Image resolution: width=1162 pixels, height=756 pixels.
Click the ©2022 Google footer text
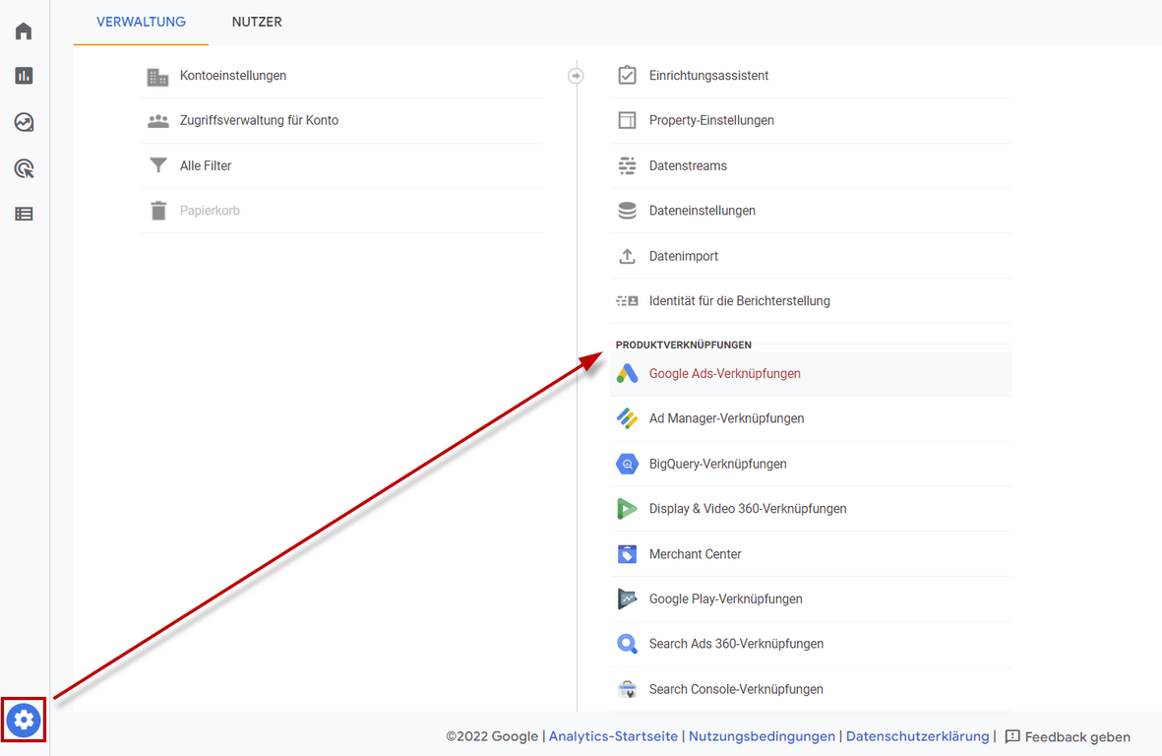click(x=492, y=736)
